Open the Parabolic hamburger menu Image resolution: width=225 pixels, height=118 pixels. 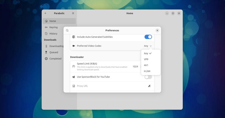pyautogui.click(x=73, y=13)
